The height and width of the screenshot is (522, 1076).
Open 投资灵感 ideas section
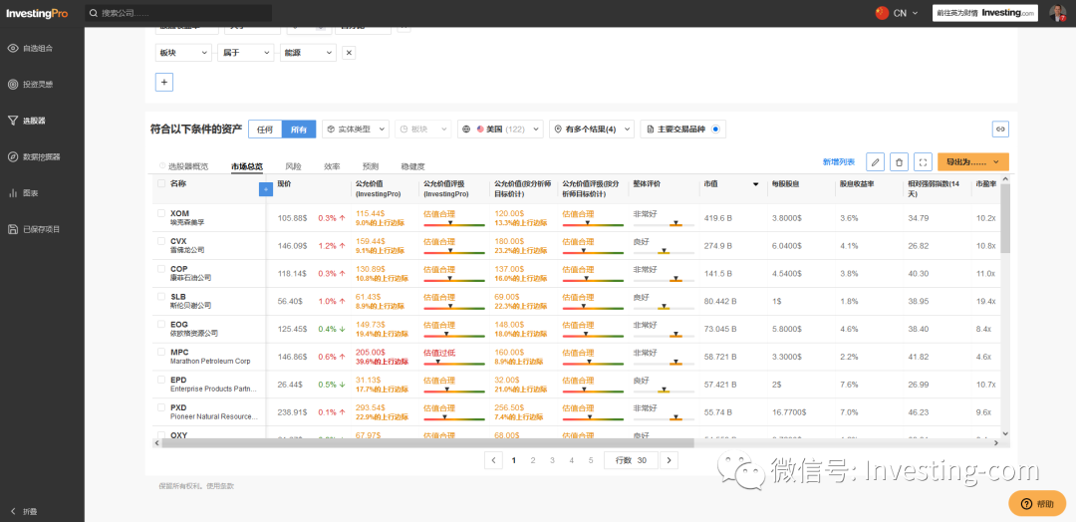click(x=38, y=84)
